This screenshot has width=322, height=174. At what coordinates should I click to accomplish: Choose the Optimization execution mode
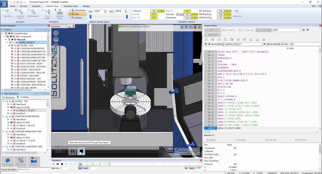pos(33,14)
